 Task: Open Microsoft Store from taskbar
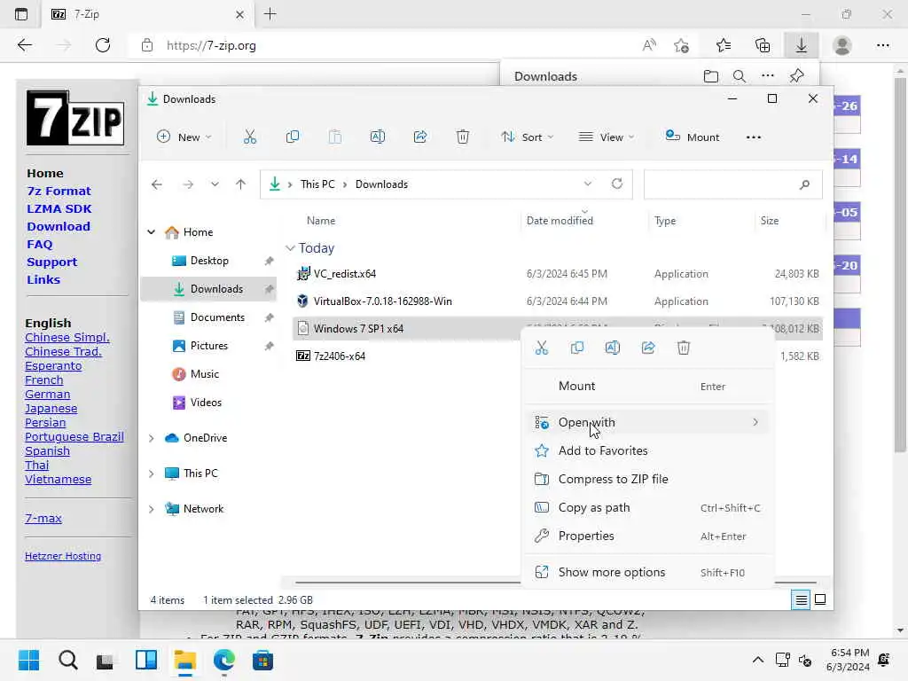[262, 660]
